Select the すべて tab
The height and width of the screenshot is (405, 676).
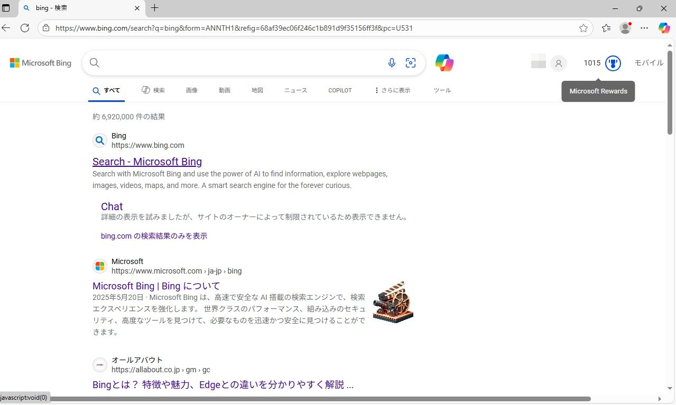pos(106,90)
